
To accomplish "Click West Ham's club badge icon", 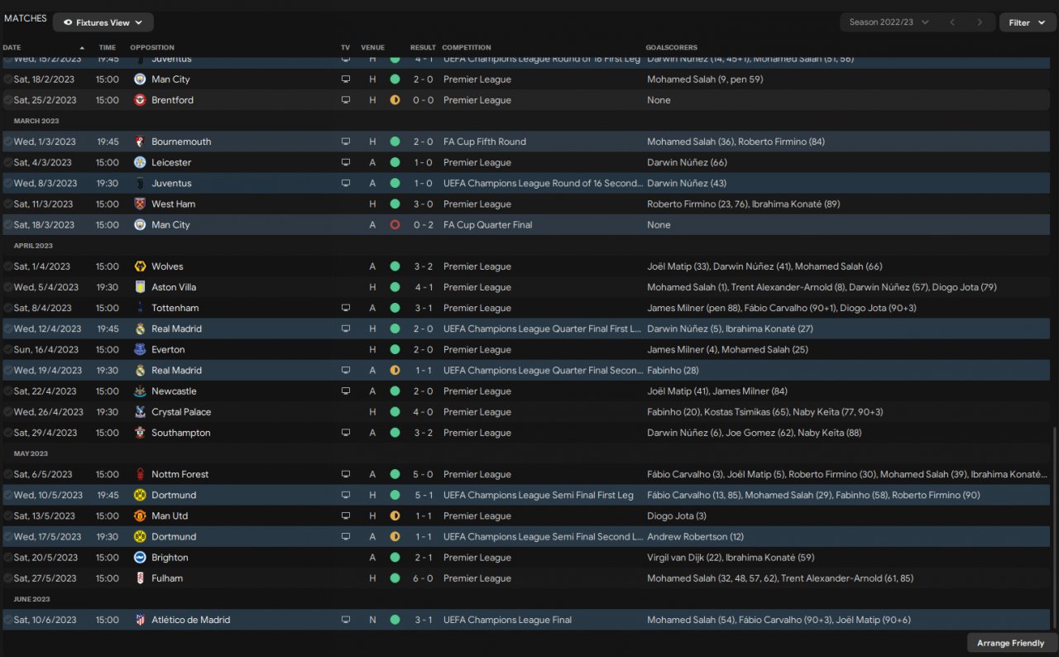I will (x=140, y=204).
